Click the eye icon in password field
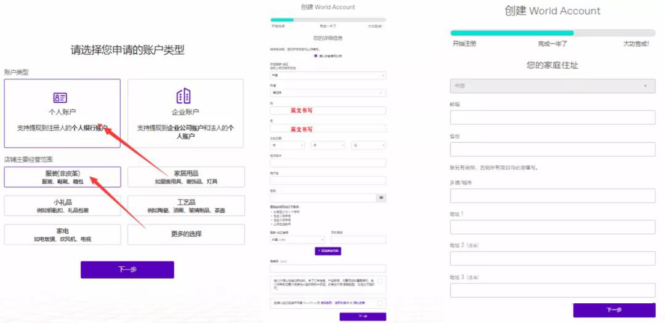This screenshot has height=323, width=665. tap(381, 198)
